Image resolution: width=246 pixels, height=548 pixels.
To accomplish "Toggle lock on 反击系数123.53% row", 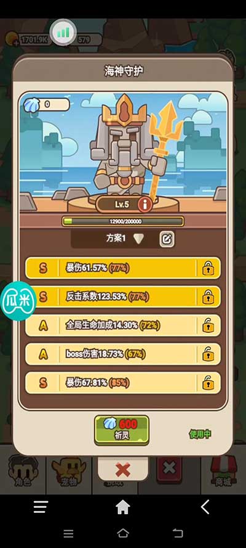I will [208, 297].
